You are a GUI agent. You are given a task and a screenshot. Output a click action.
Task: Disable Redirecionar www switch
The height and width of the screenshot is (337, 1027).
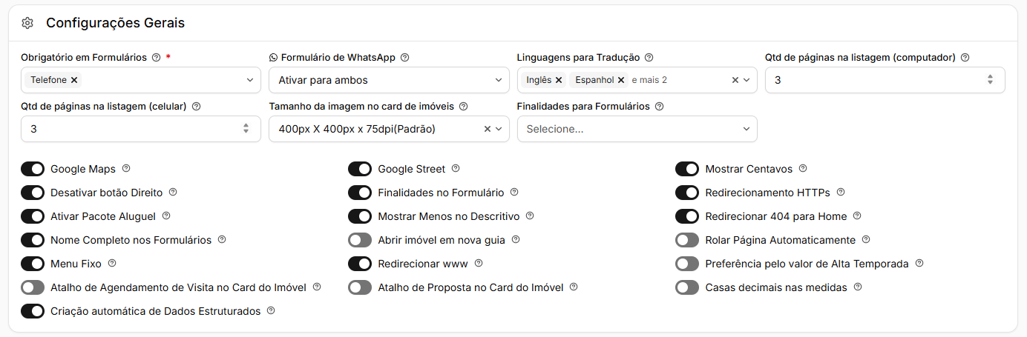tap(360, 264)
